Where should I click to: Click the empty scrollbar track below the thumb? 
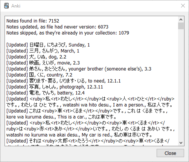tap(181, 84)
